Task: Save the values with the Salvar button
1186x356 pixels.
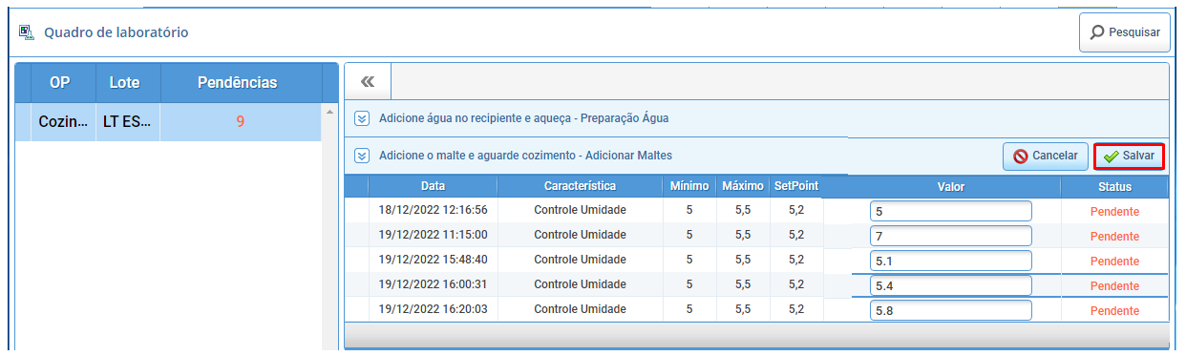Action: (1129, 156)
